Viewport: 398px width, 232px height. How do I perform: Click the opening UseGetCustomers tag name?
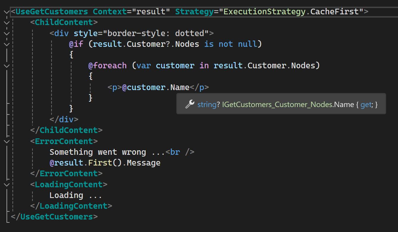point(52,12)
